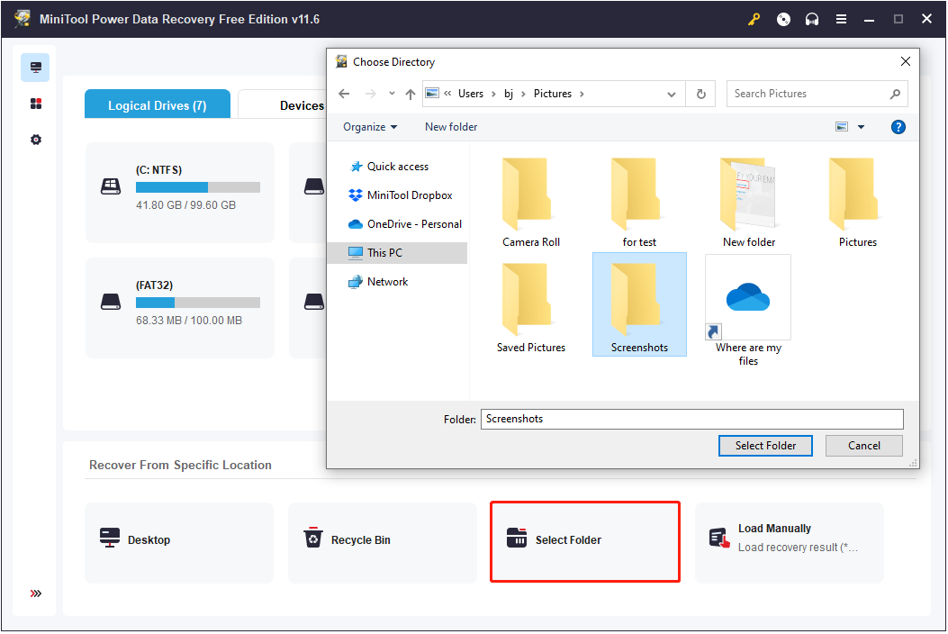
Task: Refresh the Pictures folder view
Action: coord(700,94)
